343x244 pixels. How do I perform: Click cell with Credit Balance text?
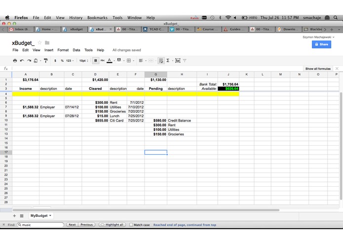182,121
